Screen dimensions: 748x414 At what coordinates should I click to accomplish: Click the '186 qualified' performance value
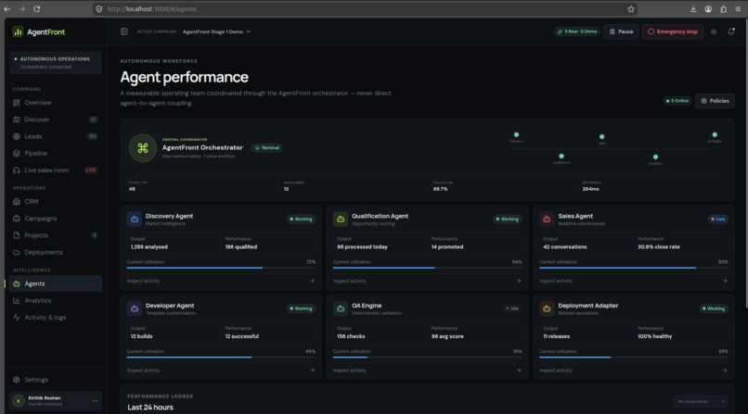(x=241, y=247)
